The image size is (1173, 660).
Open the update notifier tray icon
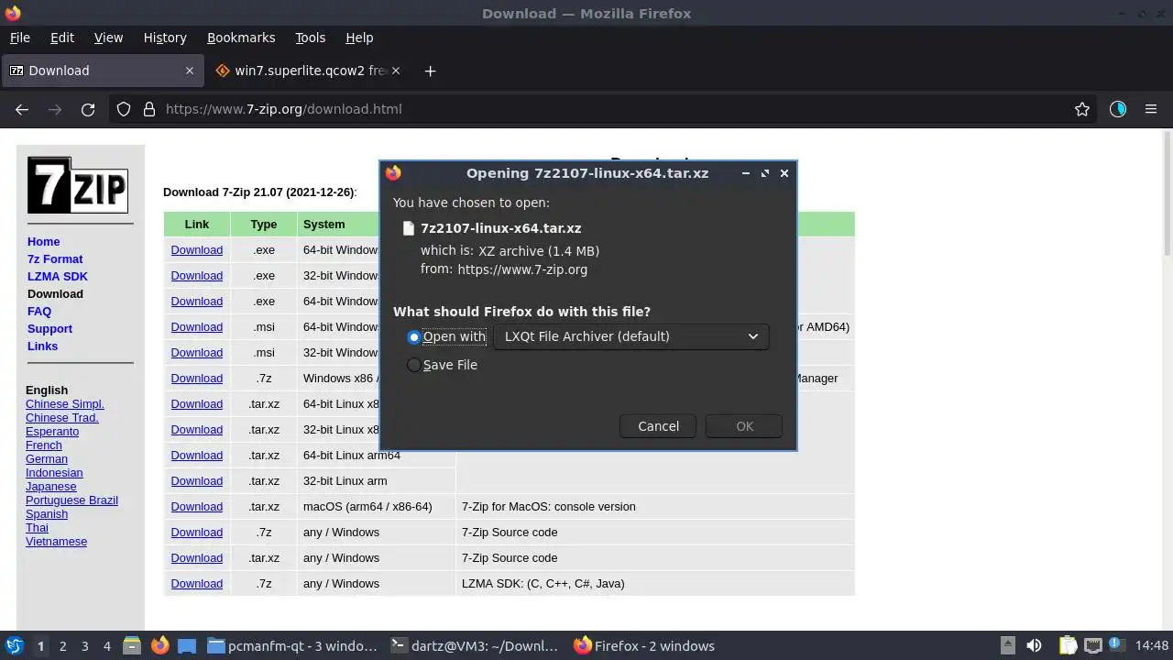[x=1118, y=645]
